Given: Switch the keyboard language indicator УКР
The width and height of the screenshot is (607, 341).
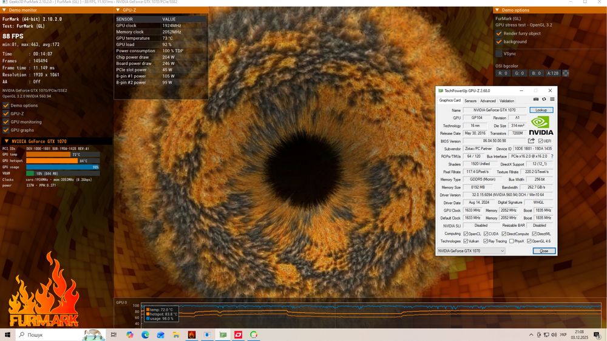Looking at the screenshot, I should [563, 335].
